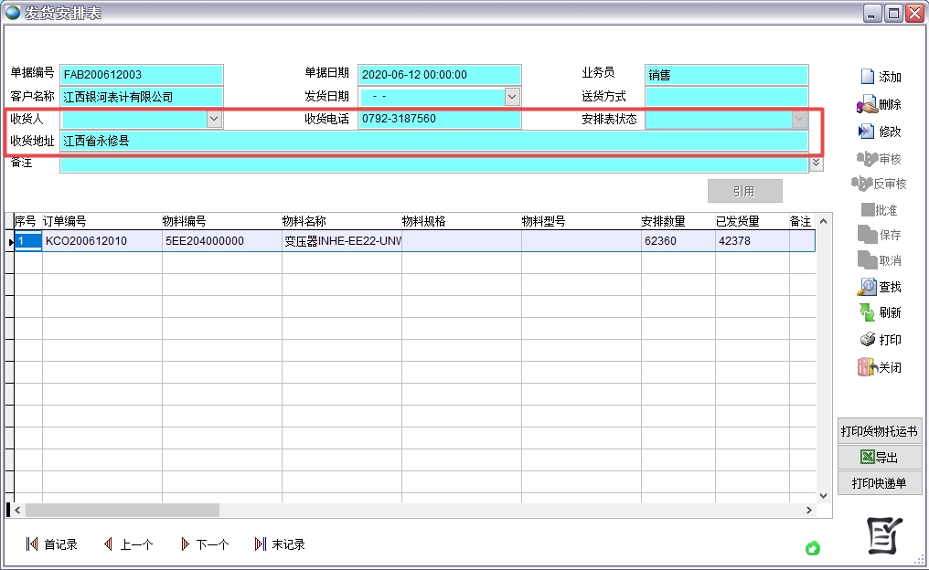Viewport: 929px width, 570px height.
Task: Open the 发货日期 date dropdown
Action: coord(512,96)
